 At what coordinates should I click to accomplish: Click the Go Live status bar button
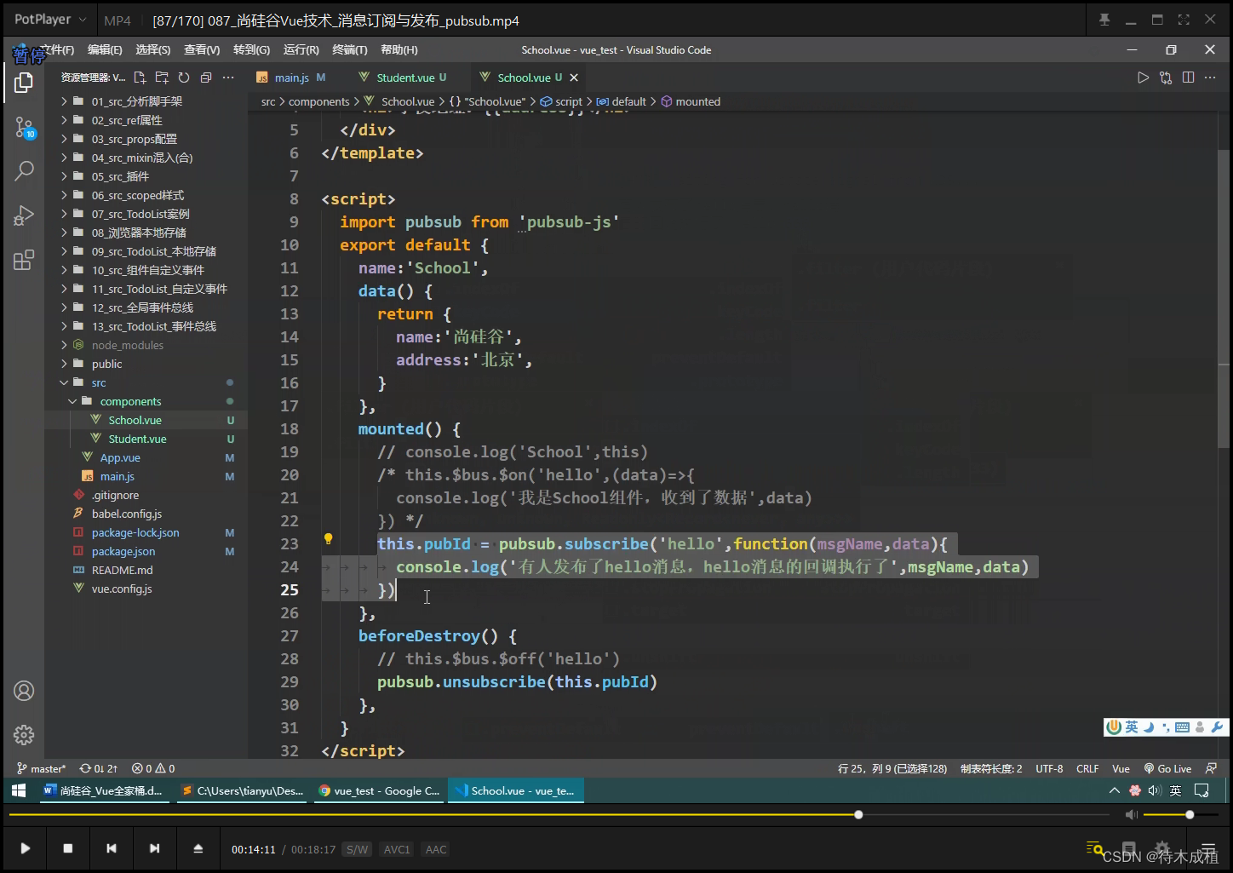[x=1167, y=768]
